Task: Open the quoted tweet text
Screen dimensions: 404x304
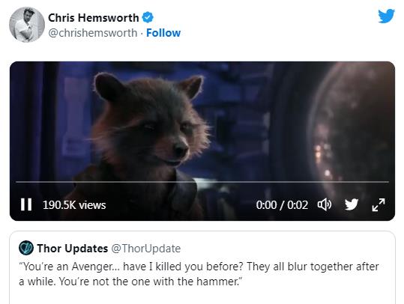Action: tap(199, 274)
